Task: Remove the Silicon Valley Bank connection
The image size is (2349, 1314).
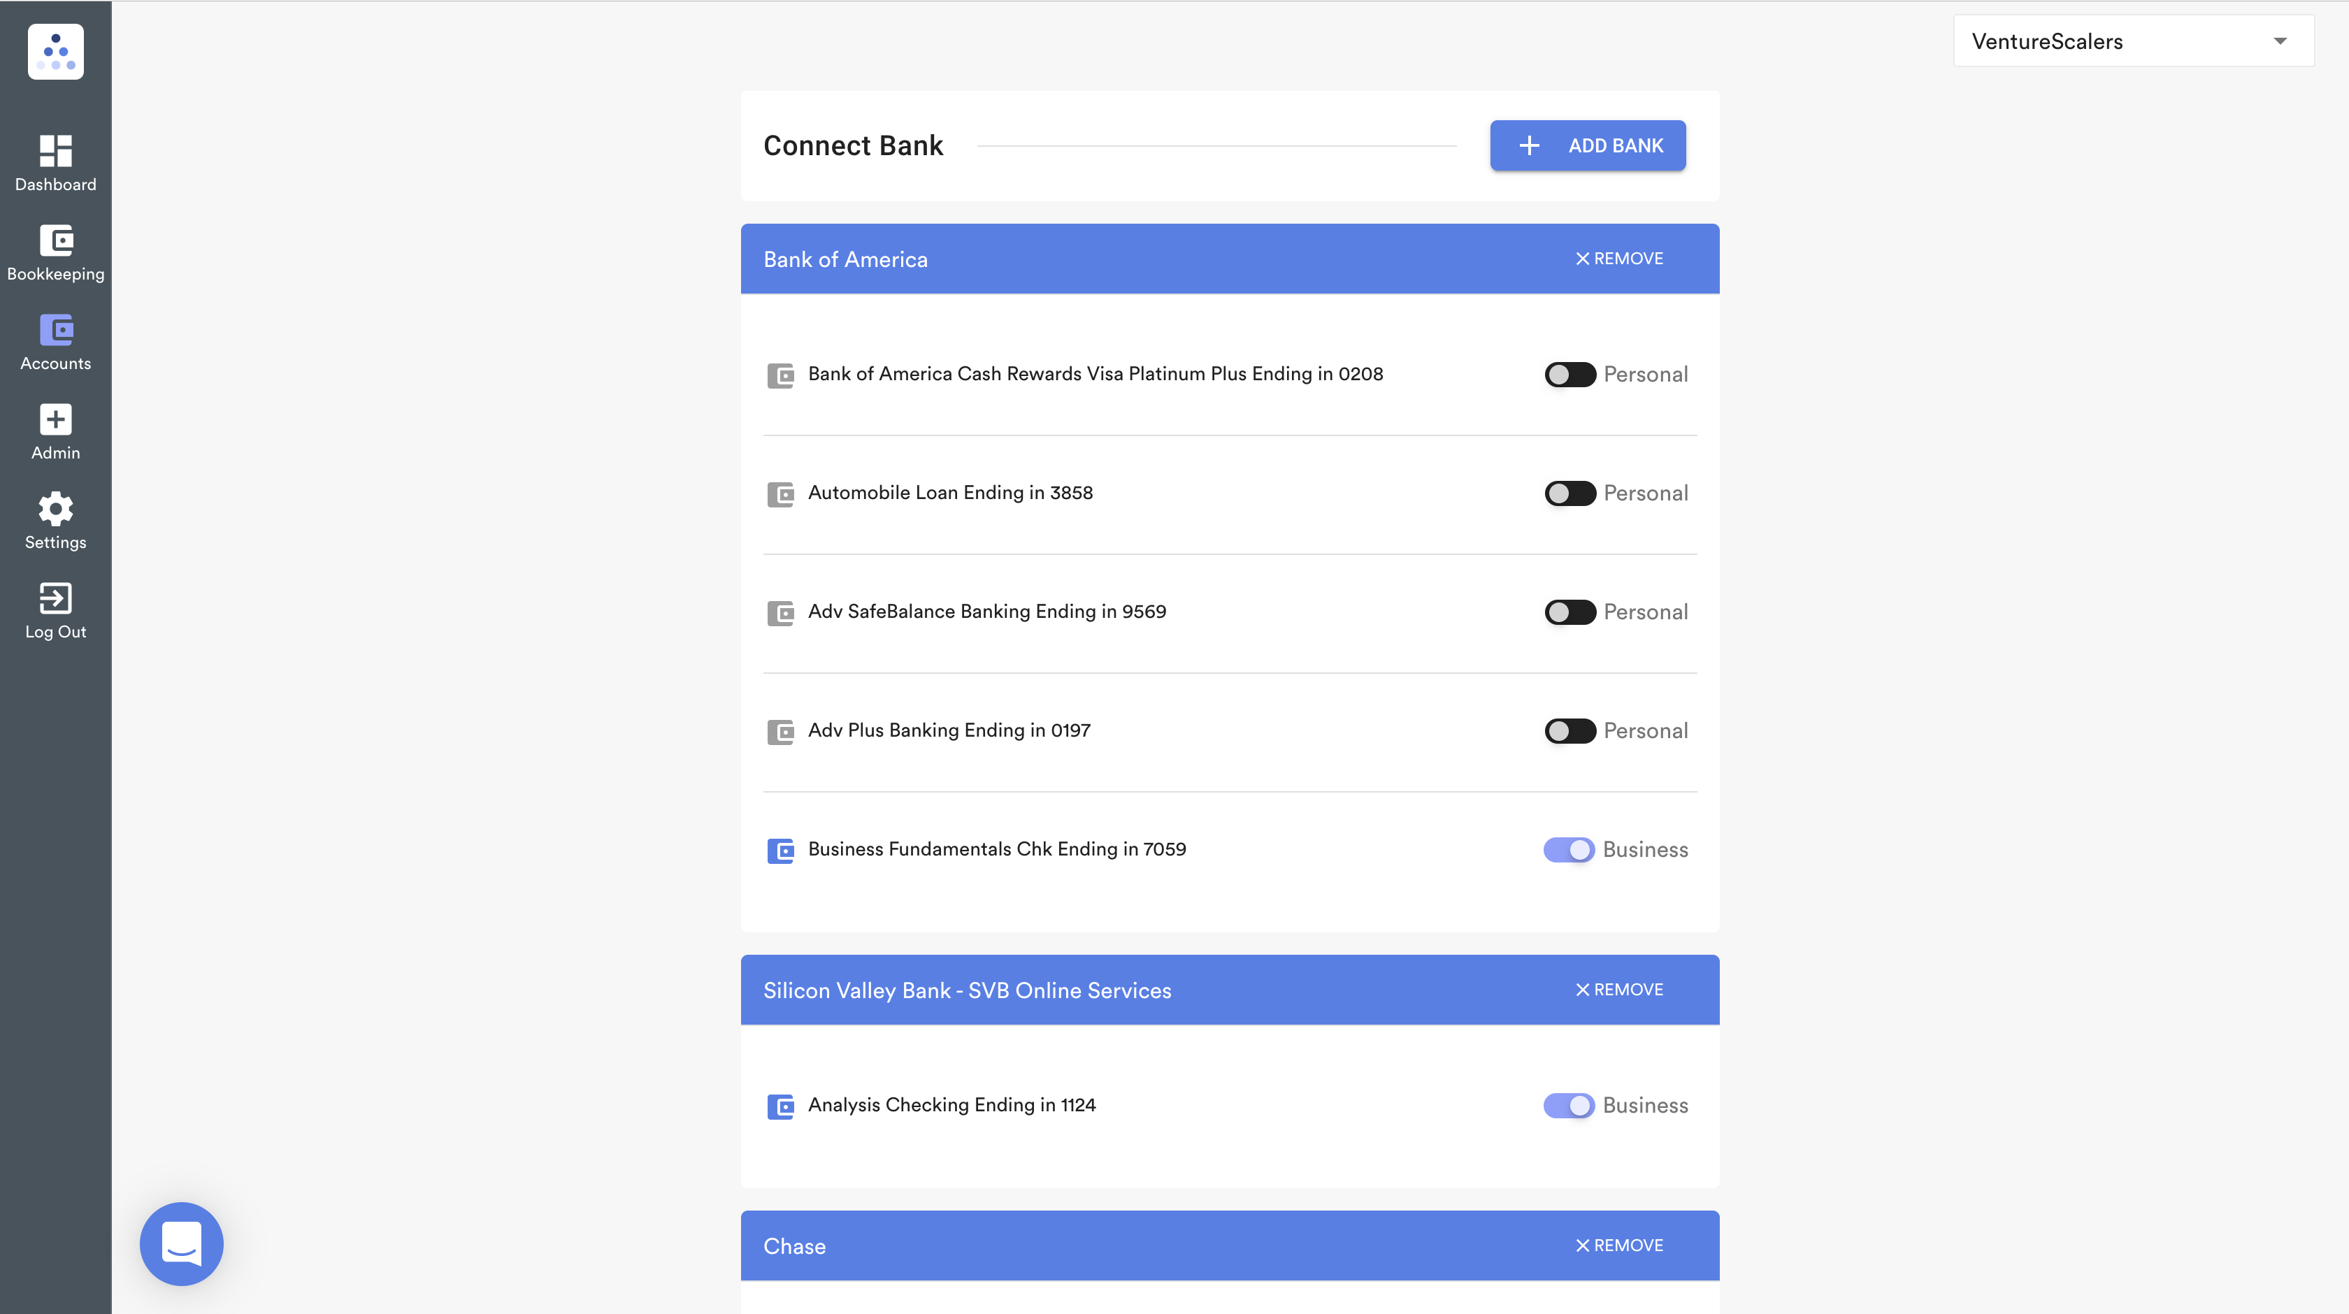Action: point(1620,990)
